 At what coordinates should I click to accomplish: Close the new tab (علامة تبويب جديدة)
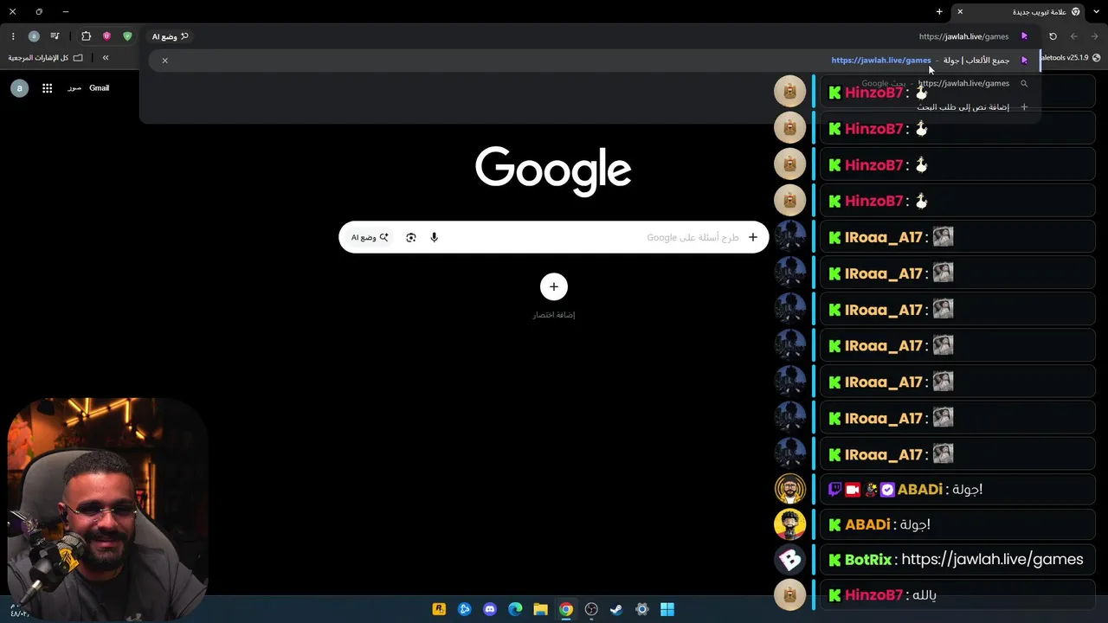tap(960, 12)
